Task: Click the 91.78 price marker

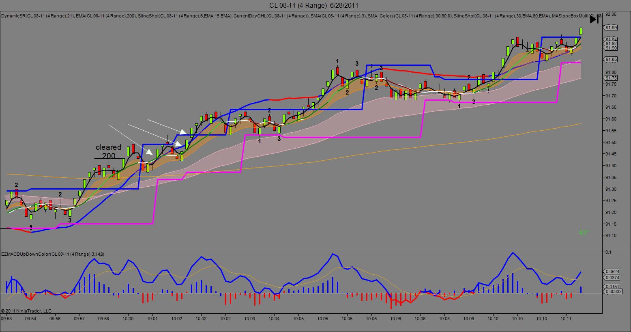Action: [611, 78]
